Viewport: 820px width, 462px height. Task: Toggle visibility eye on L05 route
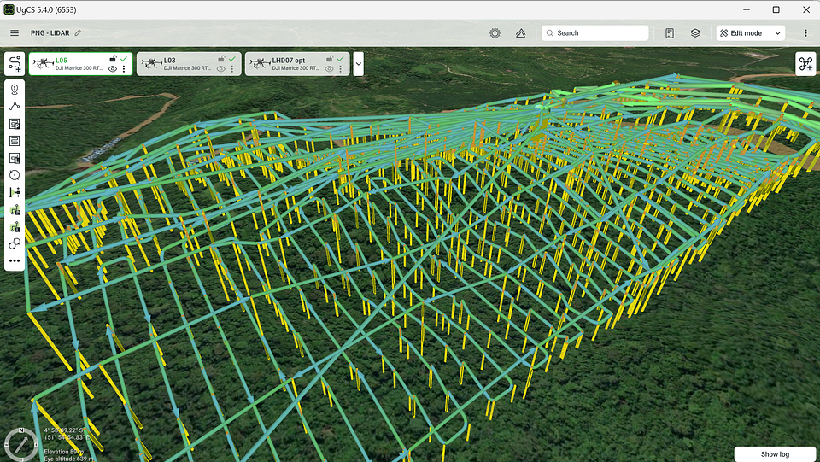(x=113, y=69)
